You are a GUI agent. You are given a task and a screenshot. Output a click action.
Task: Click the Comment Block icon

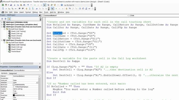(x=30, y=9)
